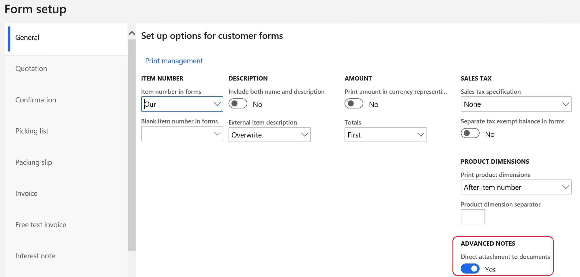The height and width of the screenshot is (277, 580).
Task: Click the PRODUCT DIMENSIONS heading
Action: (x=495, y=162)
